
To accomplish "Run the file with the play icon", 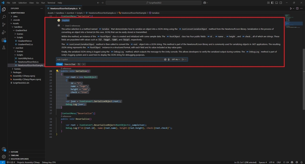I will click(291, 8).
